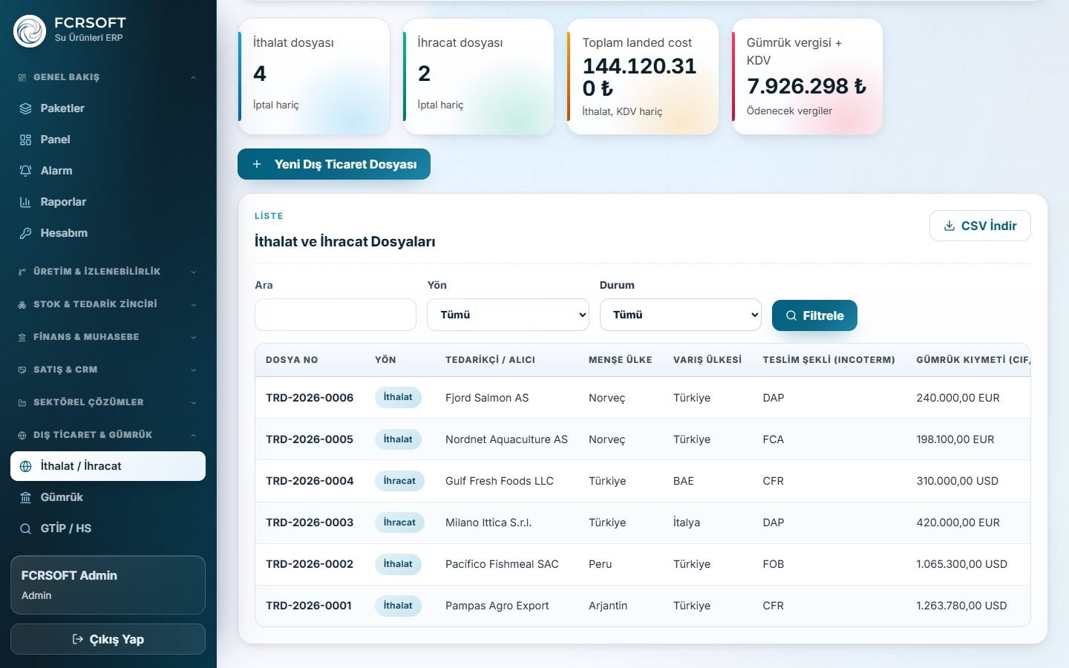Expand Sektörel Çözümler section

coord(108,402)
